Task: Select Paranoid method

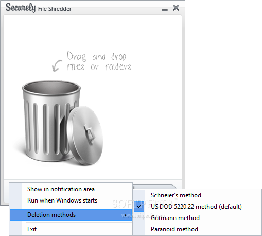Action: [197, 229]
